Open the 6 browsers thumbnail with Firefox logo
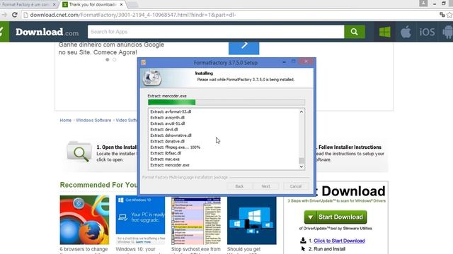 [x=84, y=219]
